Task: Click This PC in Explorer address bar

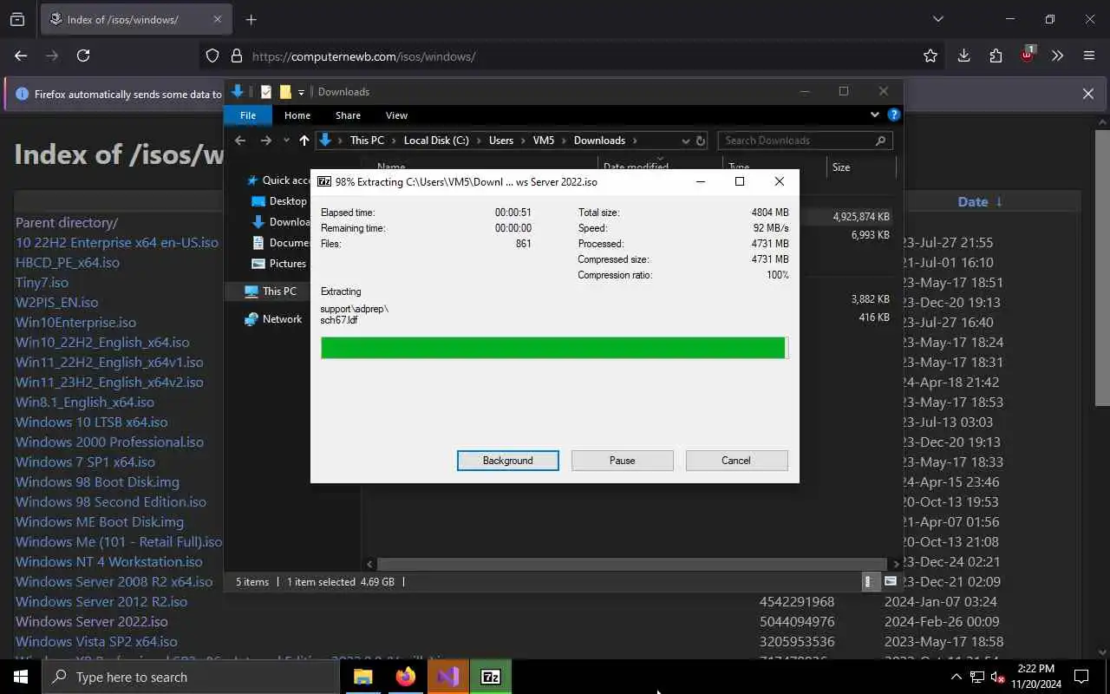Action: [367, 141]
